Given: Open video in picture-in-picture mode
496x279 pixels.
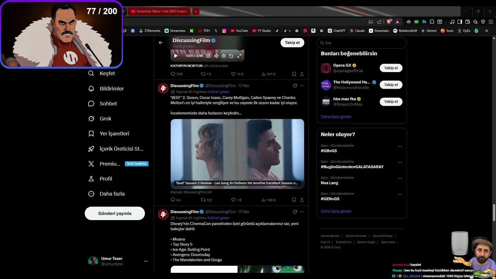Looking at the screenshot, I should pyautogui.click(x=231, y=56).
